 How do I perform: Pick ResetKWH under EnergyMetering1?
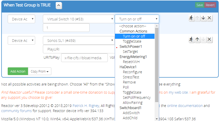(131, 62)
